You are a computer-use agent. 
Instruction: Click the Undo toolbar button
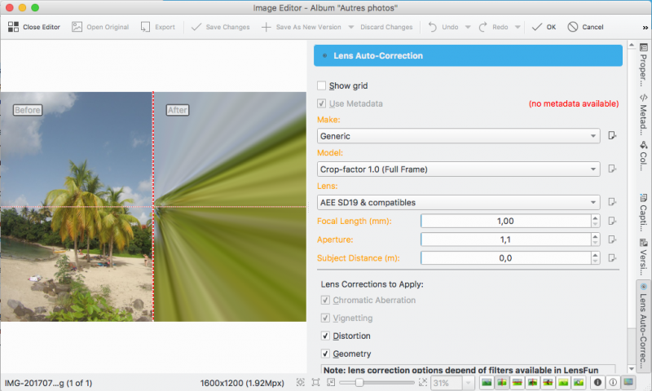(x=443, y=27)
